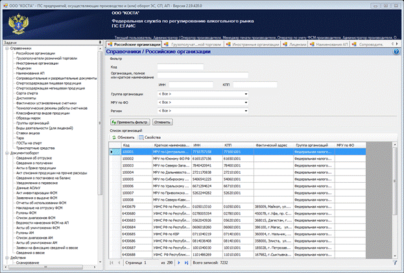Select Акты о браке продукции in the tree
This screenshot has width=404, height=273.
pos(36,168)
